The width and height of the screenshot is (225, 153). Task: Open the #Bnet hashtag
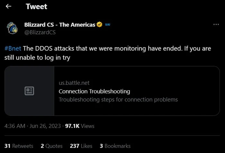point(13,48)
